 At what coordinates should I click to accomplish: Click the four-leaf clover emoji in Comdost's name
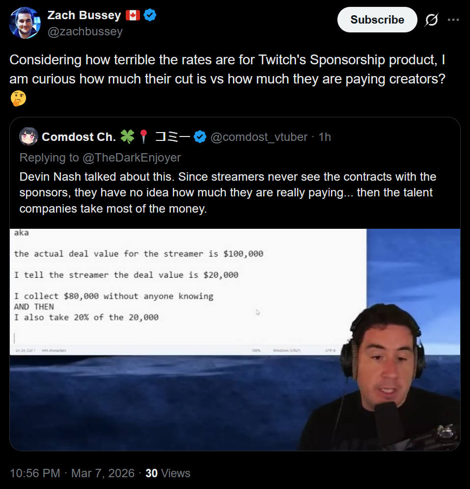pyautogui.click(x=127, y=136)
